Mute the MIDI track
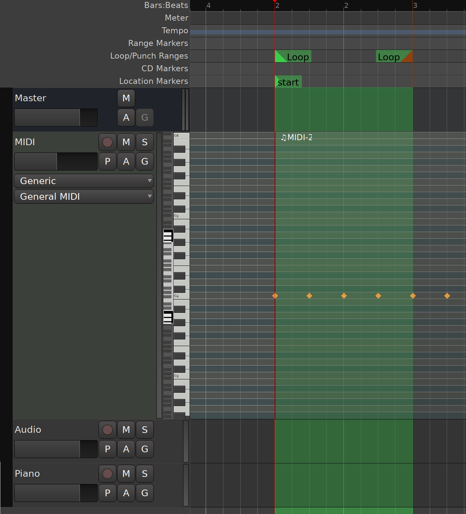Screen dimensions: 466x514 [x=126, y=142]
